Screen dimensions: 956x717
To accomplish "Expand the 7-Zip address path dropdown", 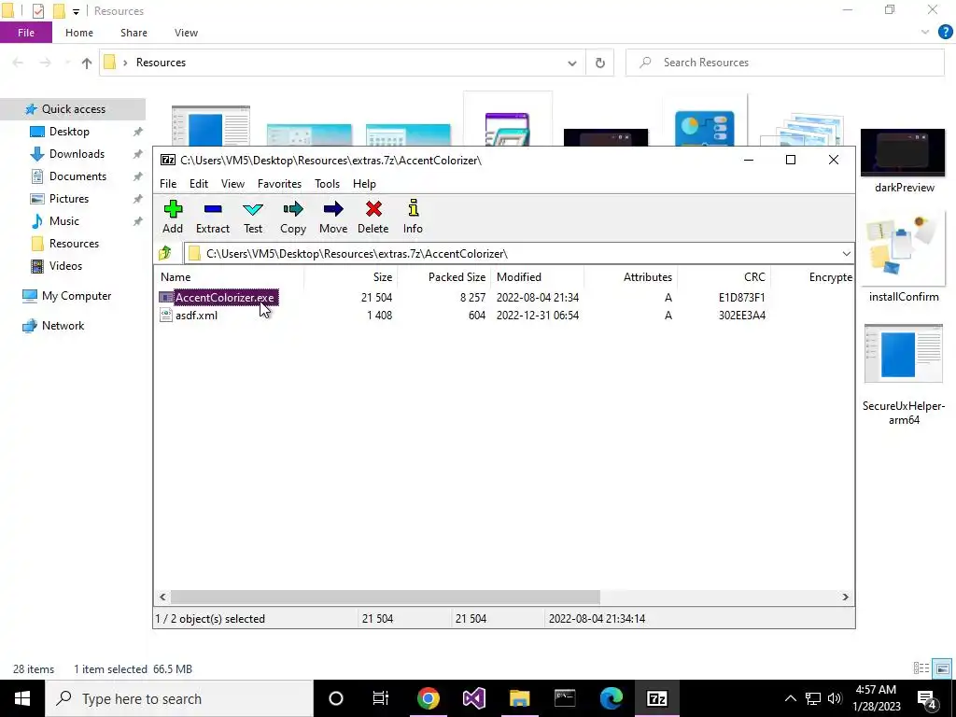I will tap(846, 254).
